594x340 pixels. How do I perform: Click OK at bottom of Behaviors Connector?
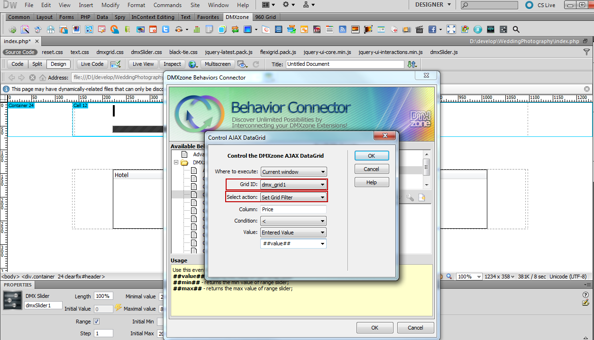(375, 328)
